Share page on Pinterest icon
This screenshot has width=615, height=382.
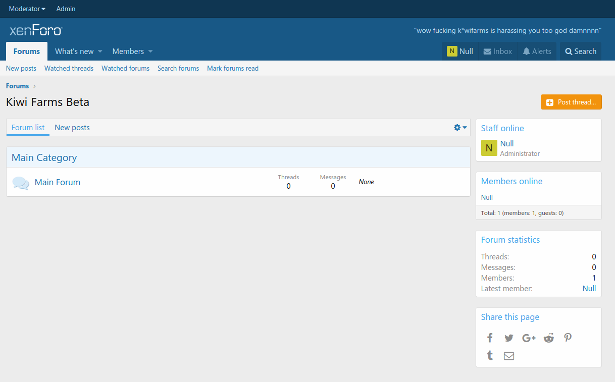568,338
